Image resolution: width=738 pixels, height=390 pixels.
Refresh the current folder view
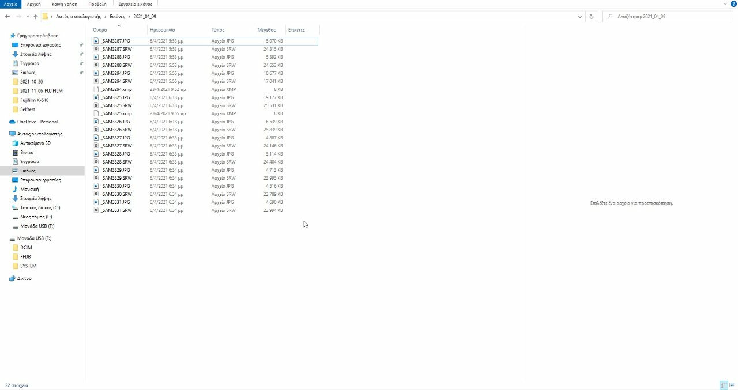(592, 17)
